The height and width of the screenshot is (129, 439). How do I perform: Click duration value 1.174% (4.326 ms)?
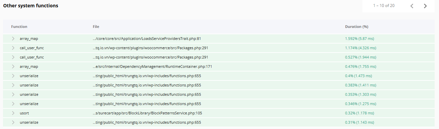point(360,48)
